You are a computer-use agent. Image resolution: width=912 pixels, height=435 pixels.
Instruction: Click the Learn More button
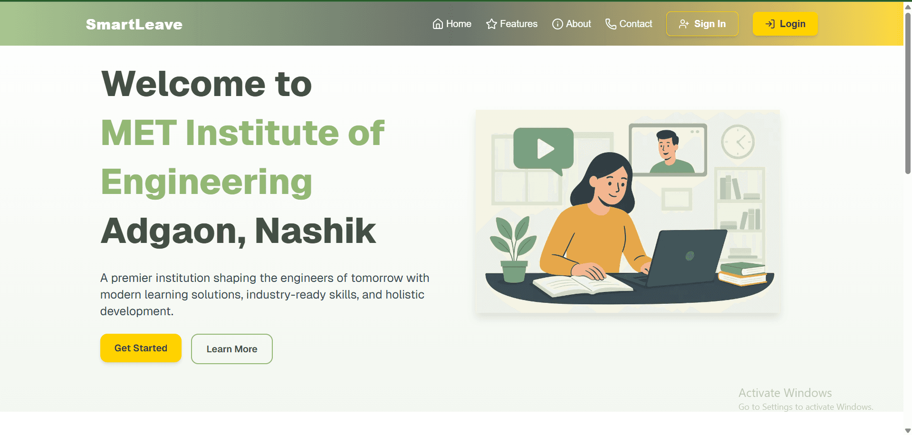point(232,349)
